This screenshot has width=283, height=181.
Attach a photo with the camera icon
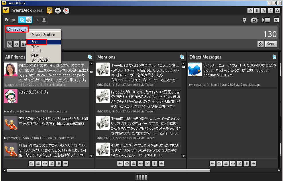[254, 20]
